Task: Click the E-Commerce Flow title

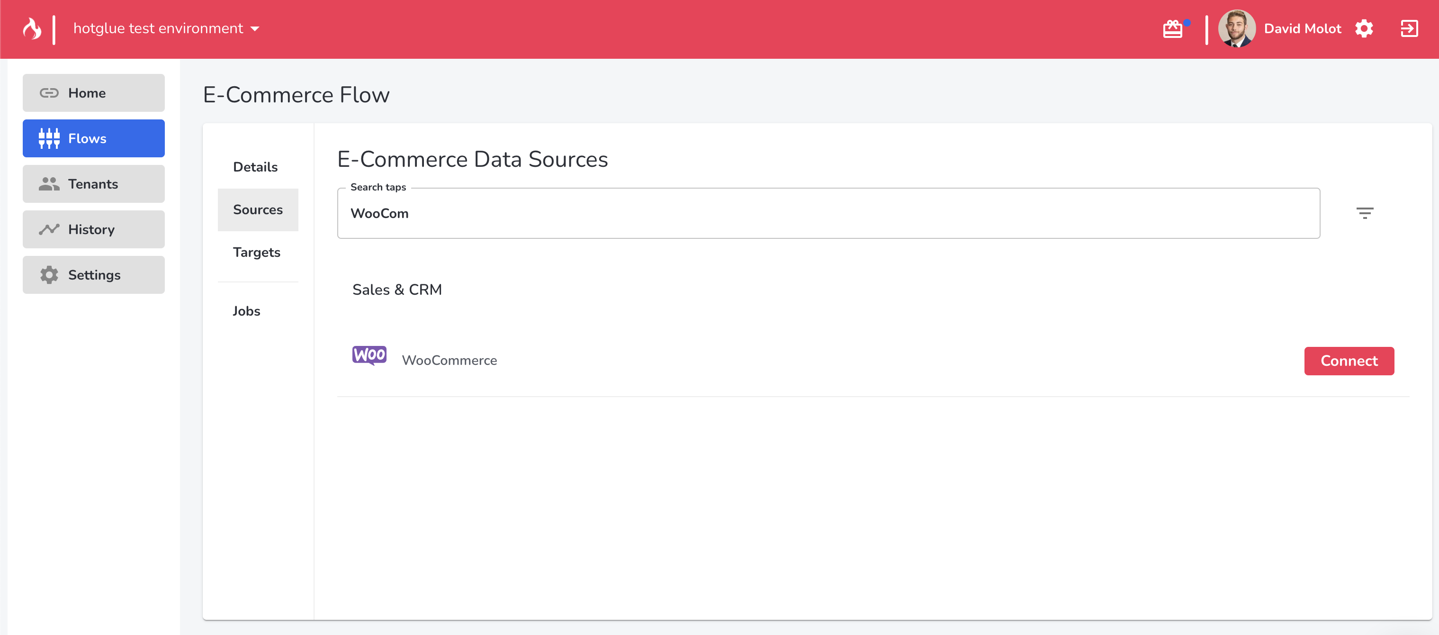Action: (296, 94)
